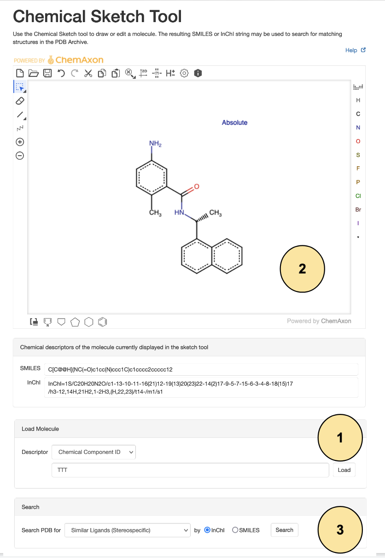
Task: Pick the chain drawing tool
Action: (20, 128)
